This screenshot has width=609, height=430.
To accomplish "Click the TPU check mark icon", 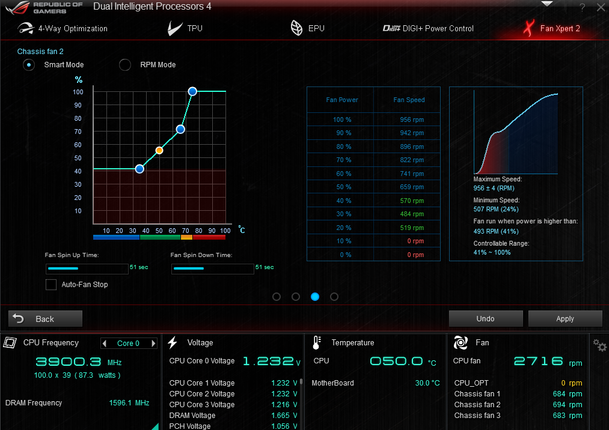I will coord(174,28).
